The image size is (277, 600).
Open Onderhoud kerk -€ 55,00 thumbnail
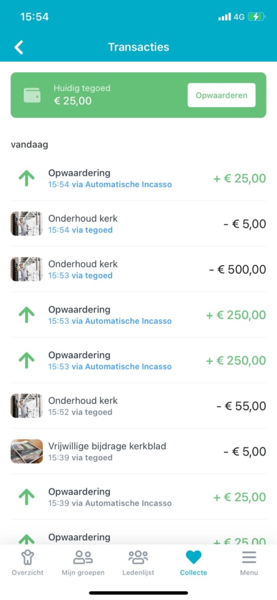pos(26,405)
